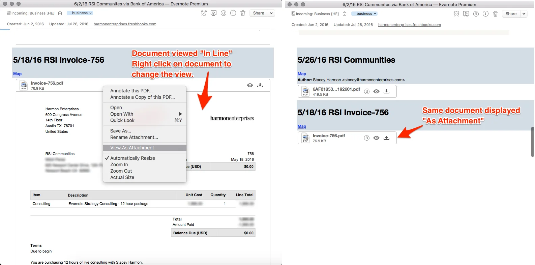Image resolution: width=535 pixels, height=265 pixels.
Task: Quick Look inline Invoice-756.pdf via eye icon
Action: click(250, 85)
